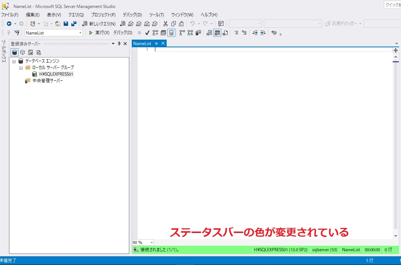Open the query options icon
This screenshot has width=401, height=265.
(x=163, y=33)
